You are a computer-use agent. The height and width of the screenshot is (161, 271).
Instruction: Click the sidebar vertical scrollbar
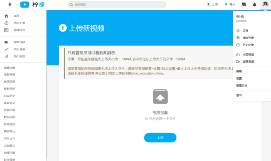[46, 84]
